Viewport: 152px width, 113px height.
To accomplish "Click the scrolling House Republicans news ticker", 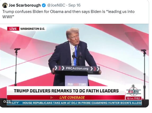I will pos(74,103).
